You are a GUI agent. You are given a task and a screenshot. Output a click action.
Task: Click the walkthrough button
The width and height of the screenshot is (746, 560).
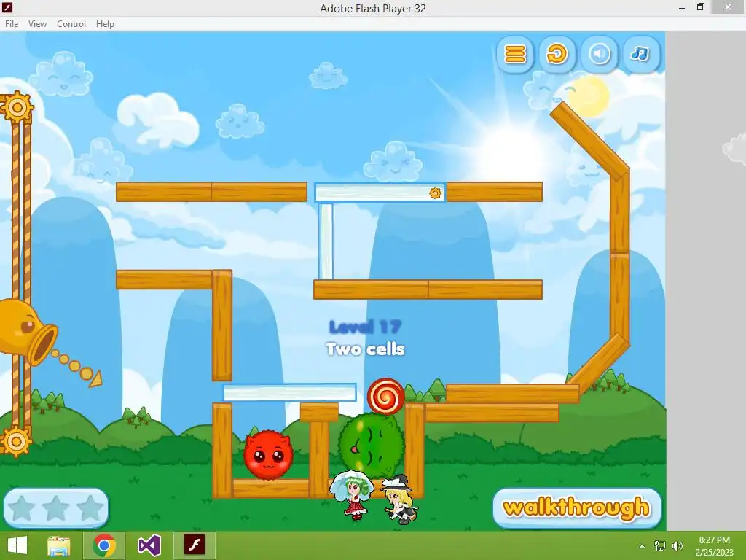coord(577,507)
